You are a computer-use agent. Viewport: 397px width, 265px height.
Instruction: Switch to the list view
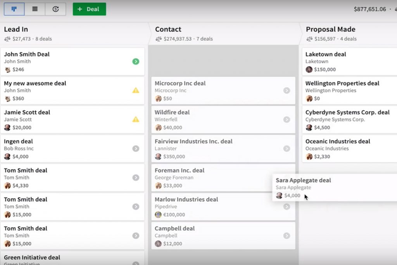pyautogui.click(x=35, y=9)
